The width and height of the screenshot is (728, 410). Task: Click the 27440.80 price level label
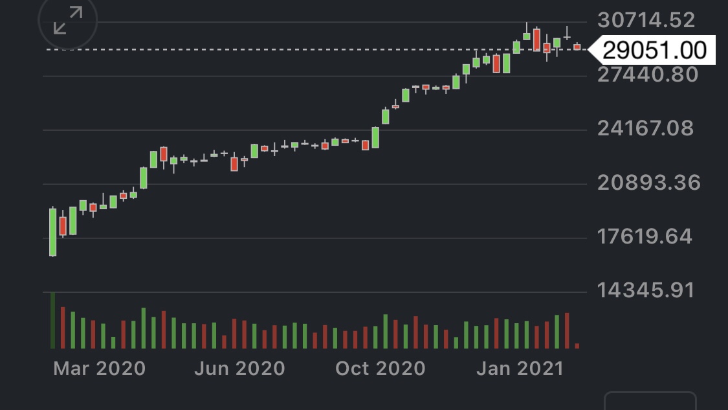[648, 74]
